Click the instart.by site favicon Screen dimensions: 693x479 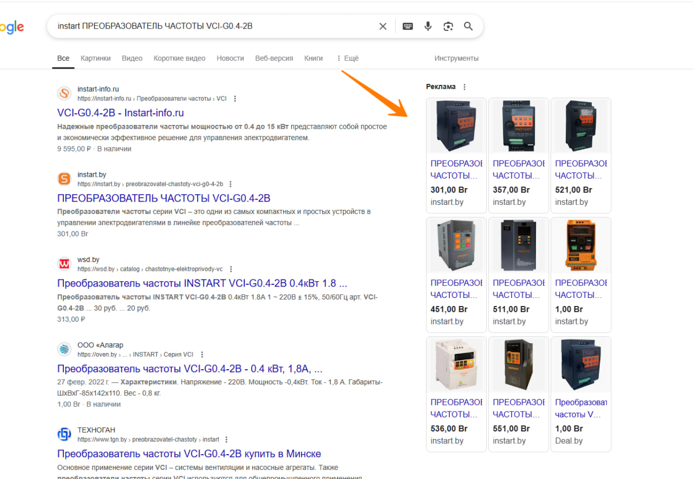click(64, 179)
